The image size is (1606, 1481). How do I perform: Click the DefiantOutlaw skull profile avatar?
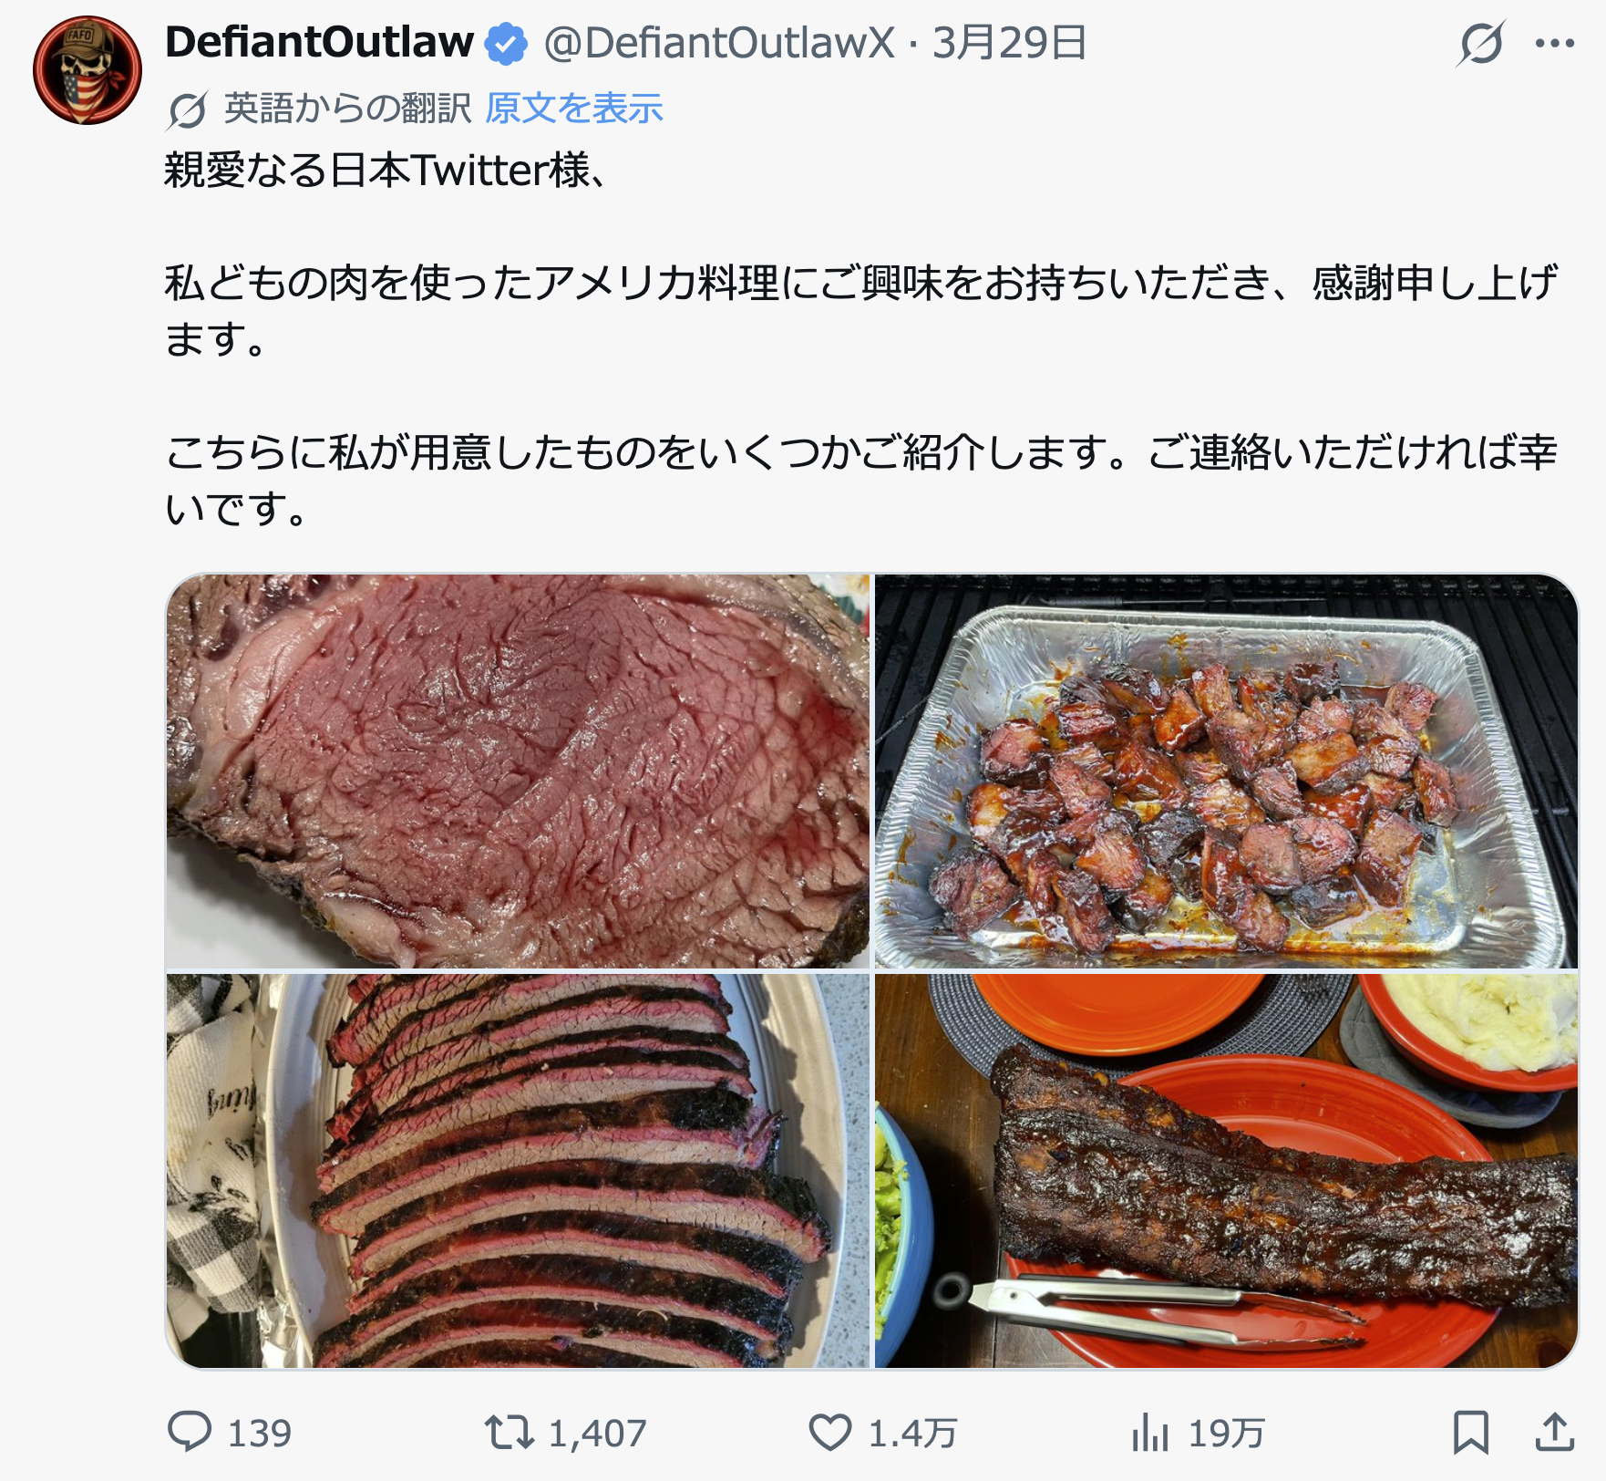(x=88, y=70)
